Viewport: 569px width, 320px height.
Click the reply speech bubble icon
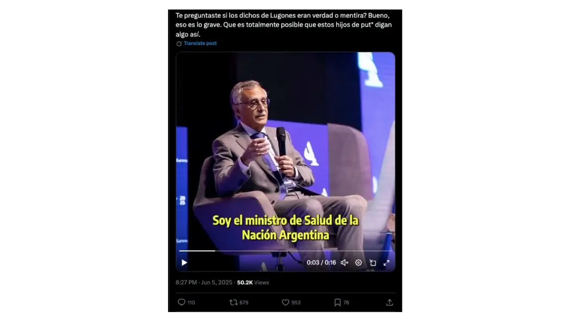181,302
